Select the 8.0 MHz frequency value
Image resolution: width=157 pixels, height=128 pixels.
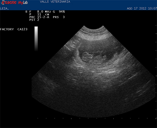coord(44,12)
